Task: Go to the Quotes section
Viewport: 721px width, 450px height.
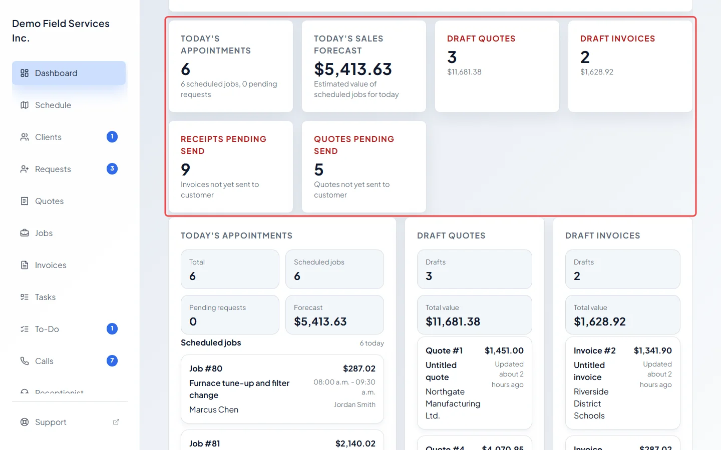Action: [x=69, y=201]
